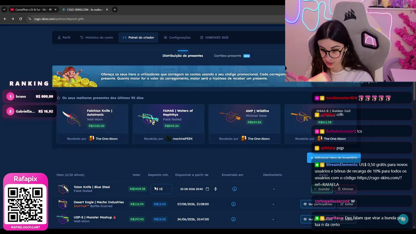The image size is (416, 234).
Task: Show end-time info for USP-S Monster Mashup
Action: click(x=233, y=219)
